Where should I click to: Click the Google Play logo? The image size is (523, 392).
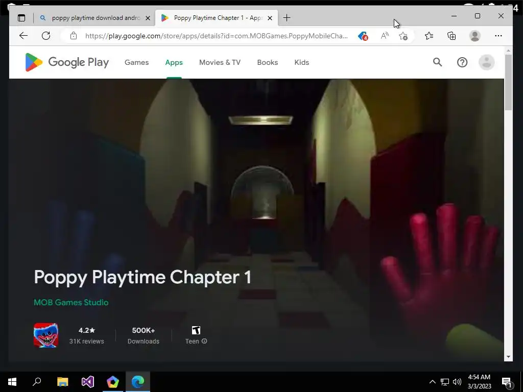point(67,62)
